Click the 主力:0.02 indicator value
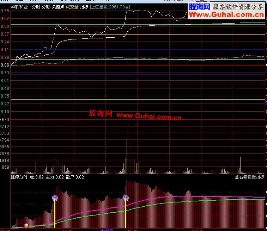This screenshot has width=267, height=231. click(55, 177)
